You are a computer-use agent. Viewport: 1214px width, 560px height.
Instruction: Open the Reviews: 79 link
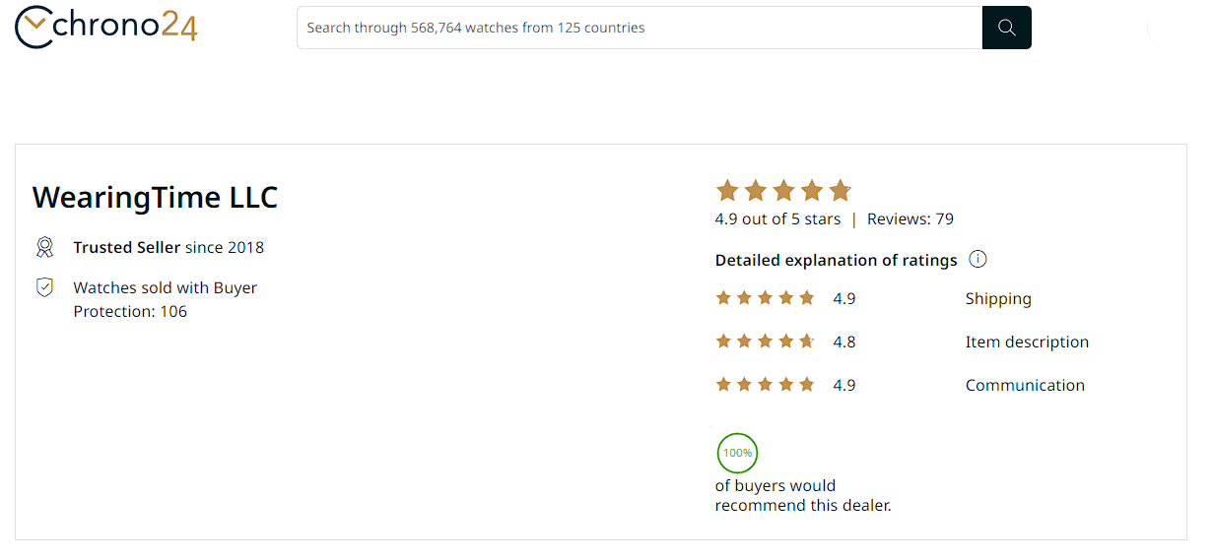pyautogui.click(x=910, y=218)
